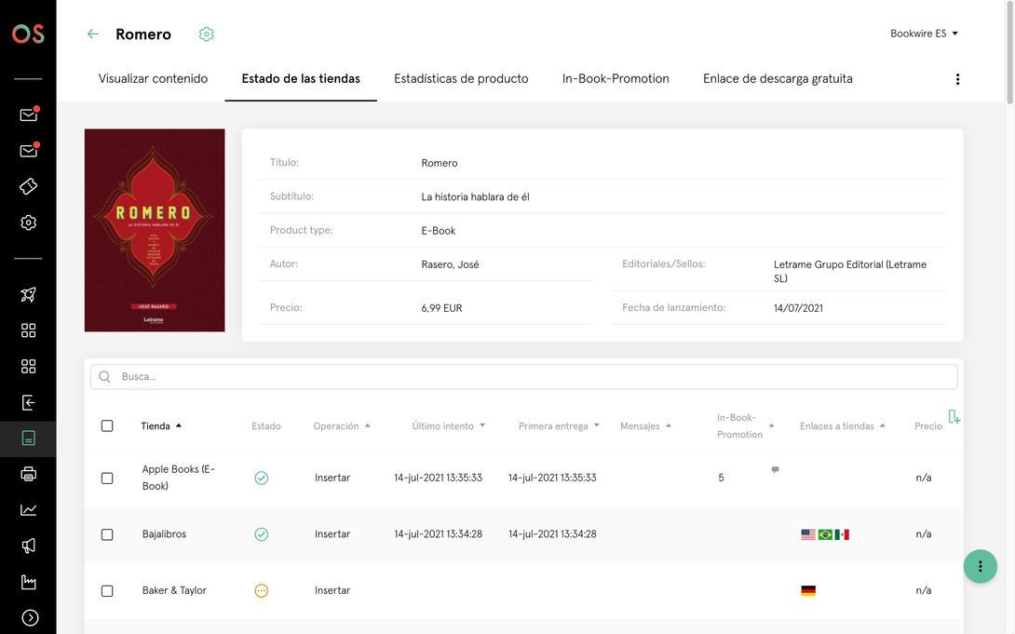Click the add column icon above table
1015x634 pixels.
(954, 417)
